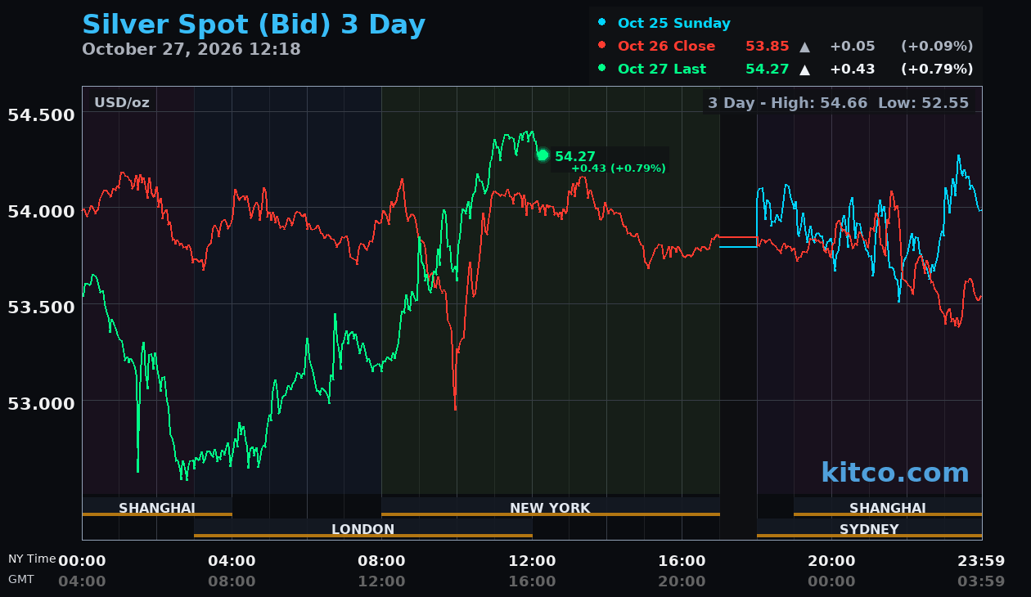Viewport: 1031px width, 597px height.
Task: Click the up triangle beside 53.85
Action: [x=804, y=47]
